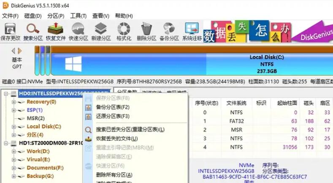Collapse the HD0 disk tree node
The height and width of the screenshot is (183, 333).
coord(6,94)
